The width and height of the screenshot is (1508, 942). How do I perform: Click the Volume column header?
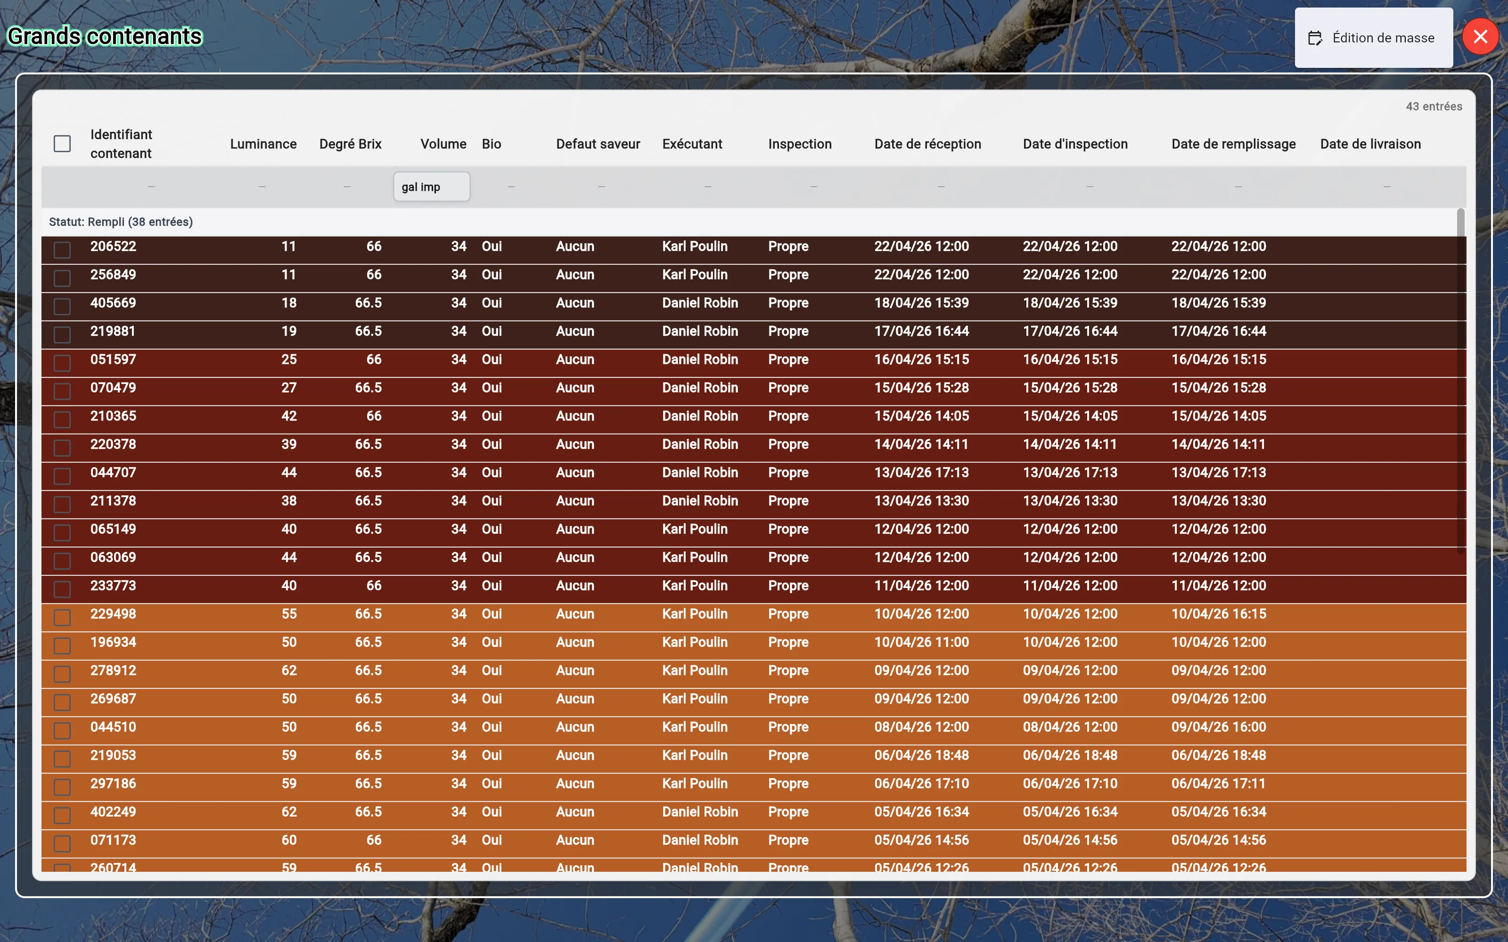click(443, 144)
